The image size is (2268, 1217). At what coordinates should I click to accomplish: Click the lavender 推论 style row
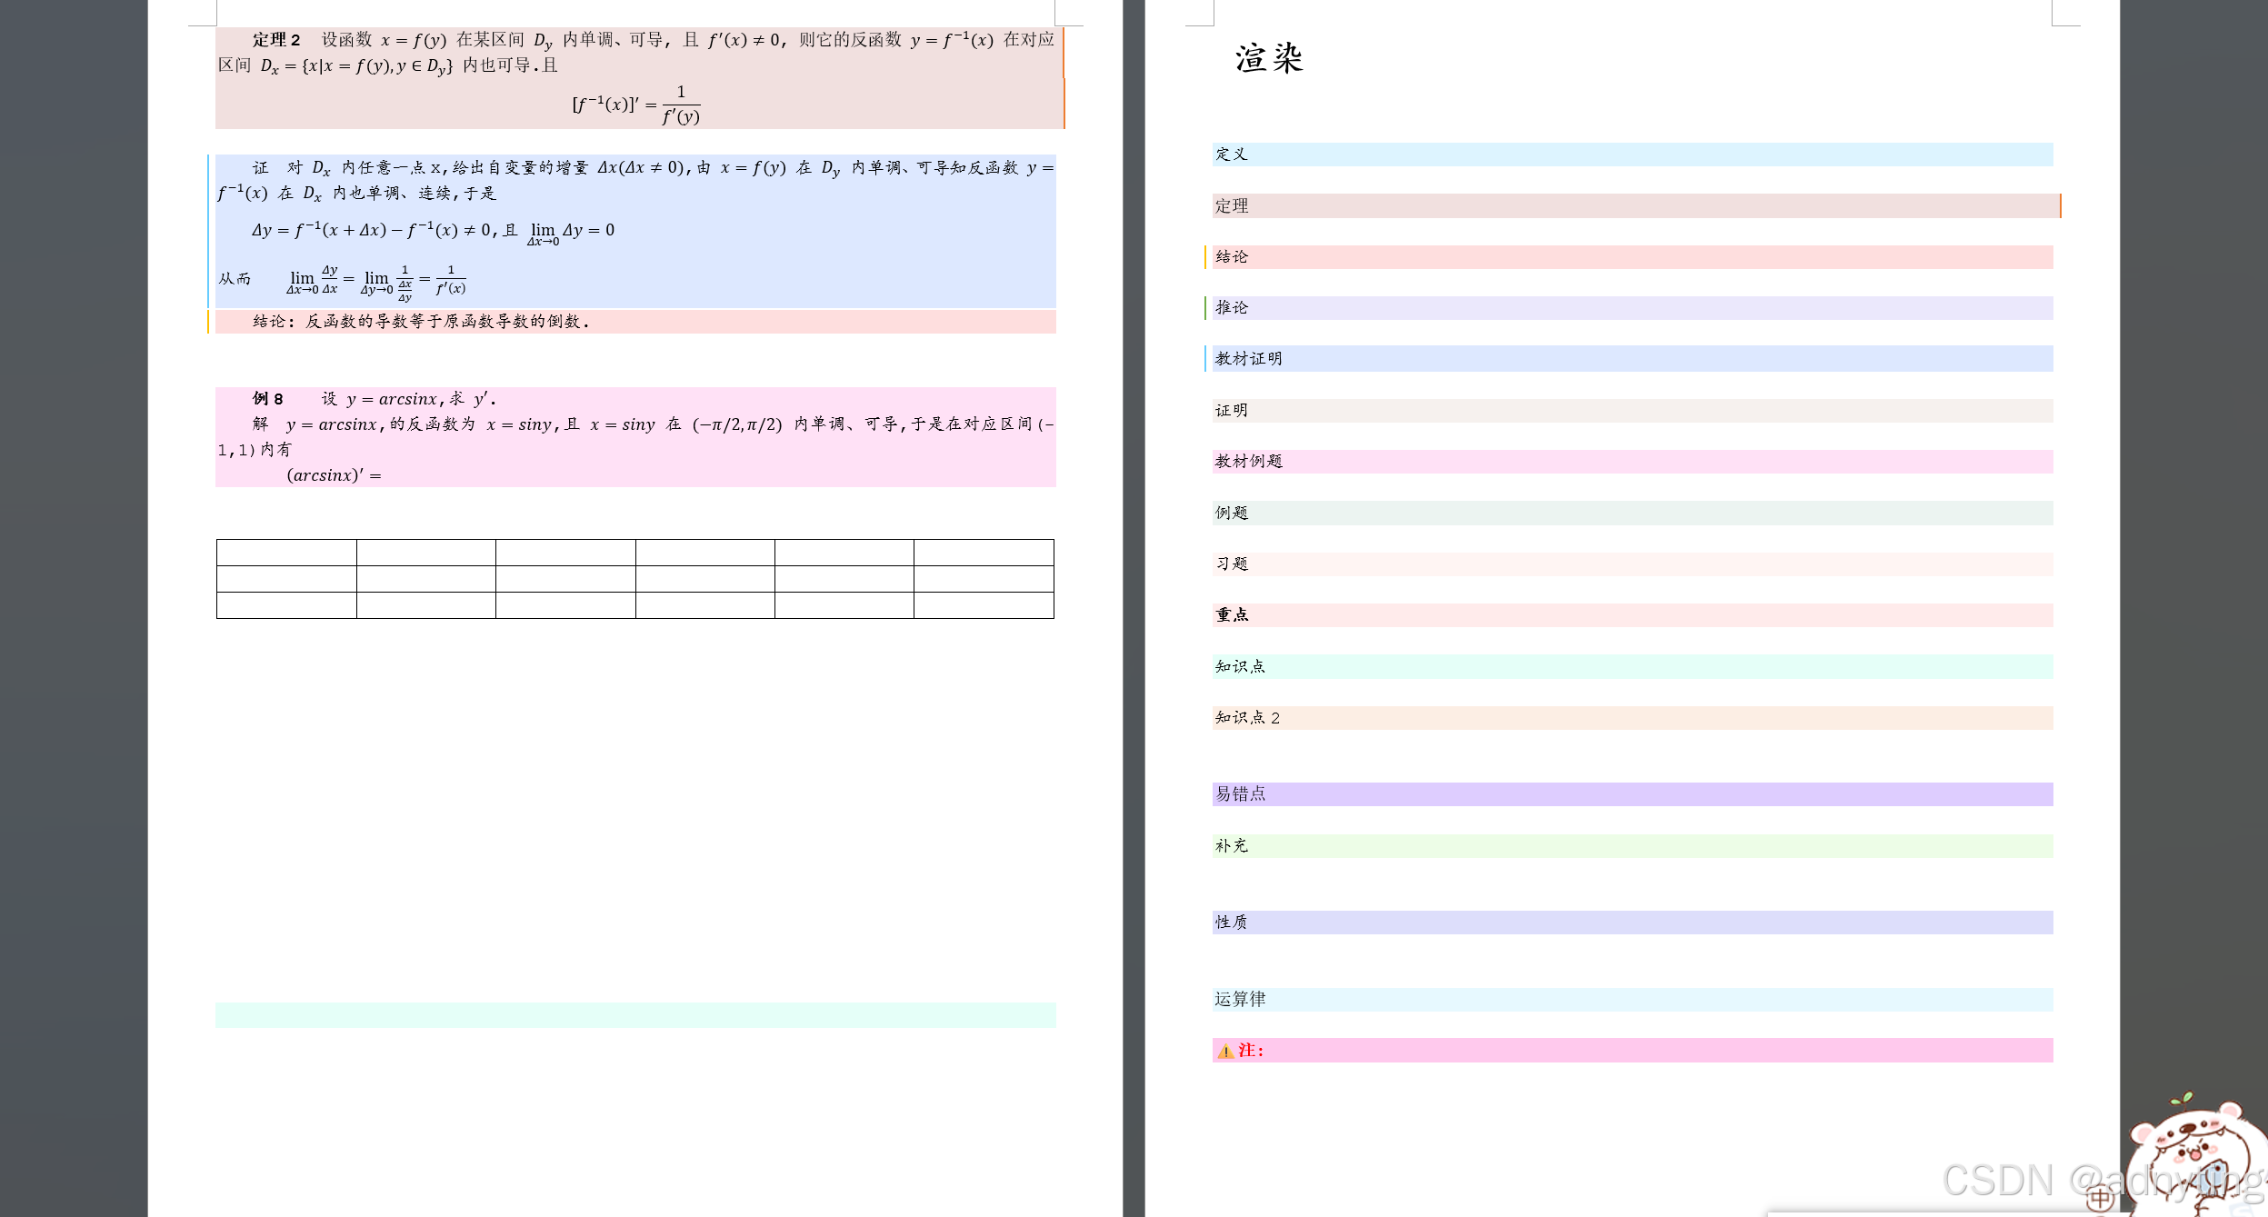[x=1632, y=308]
